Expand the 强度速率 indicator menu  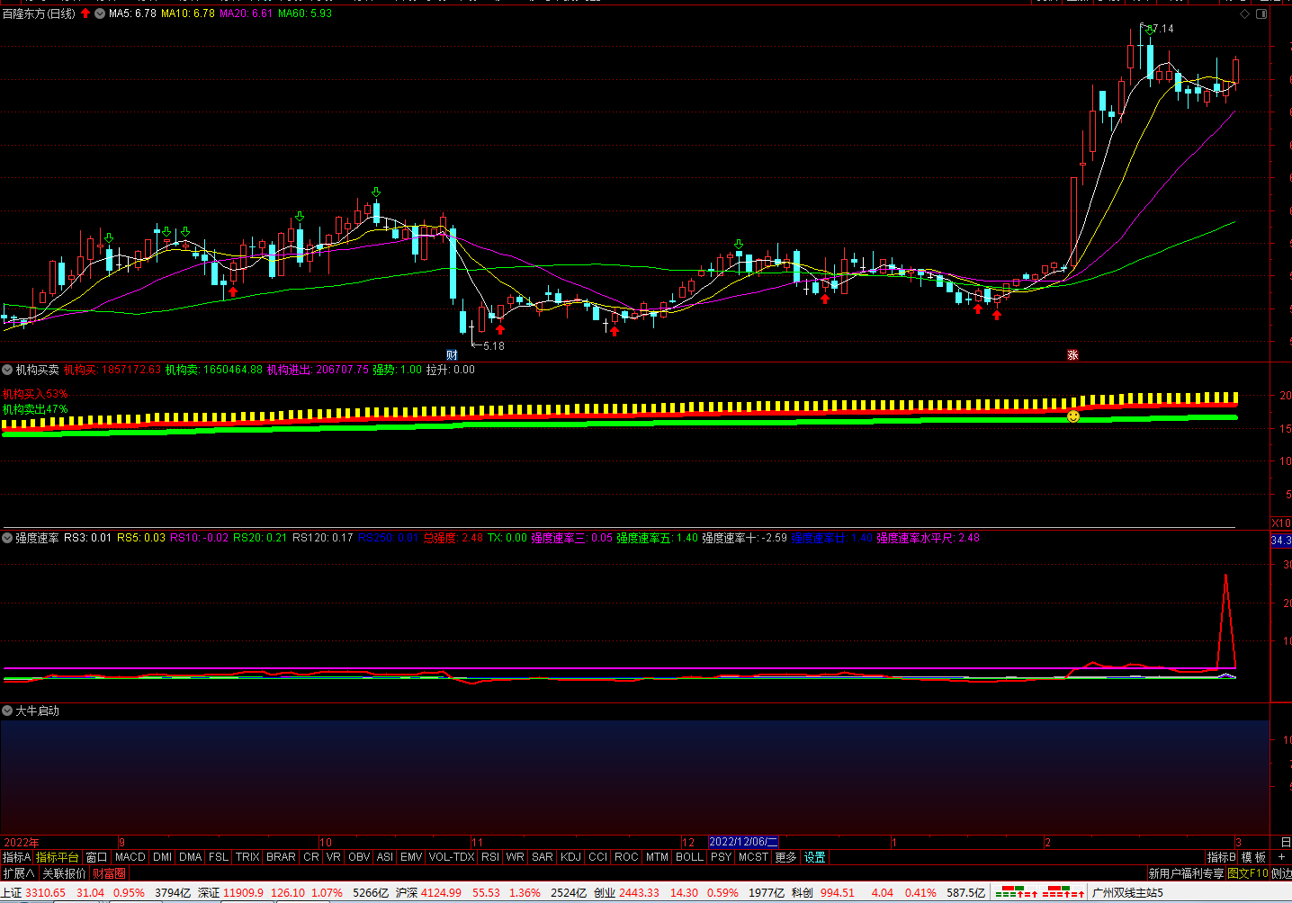click(7, 538)
